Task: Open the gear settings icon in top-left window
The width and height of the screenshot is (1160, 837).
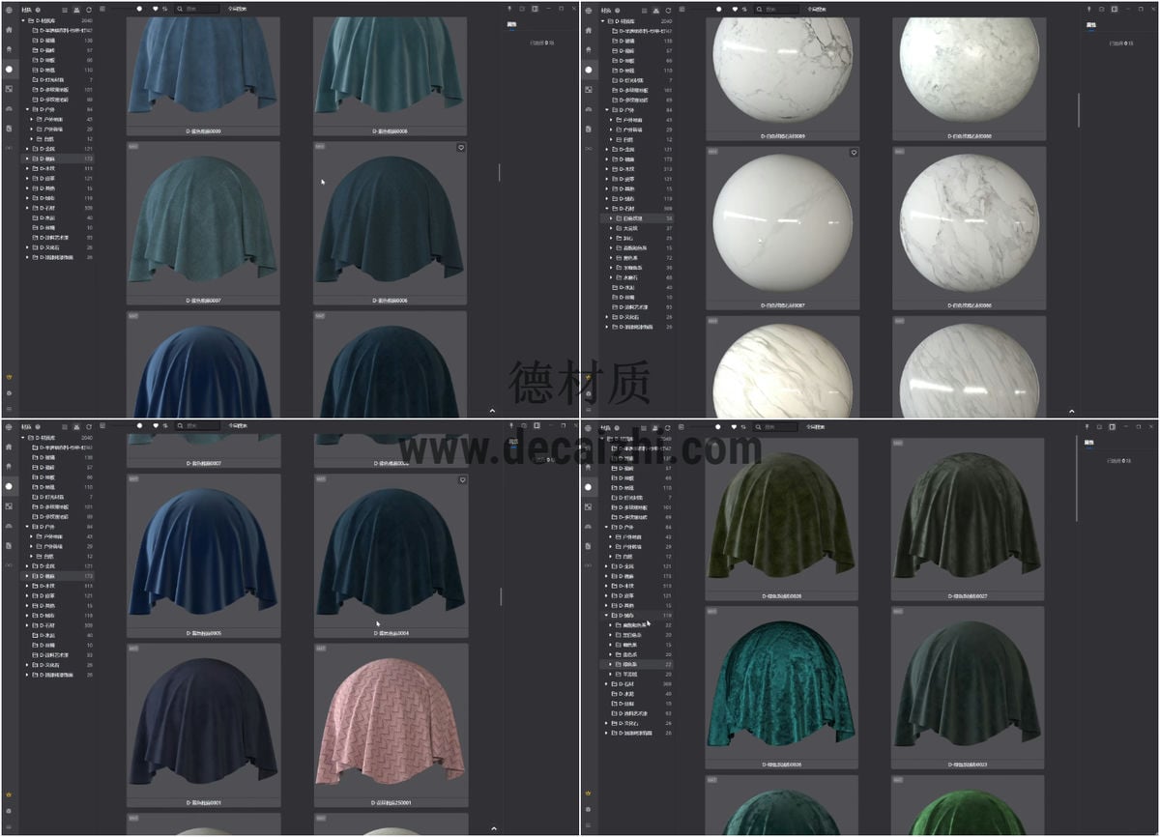Action: [9, 393]
